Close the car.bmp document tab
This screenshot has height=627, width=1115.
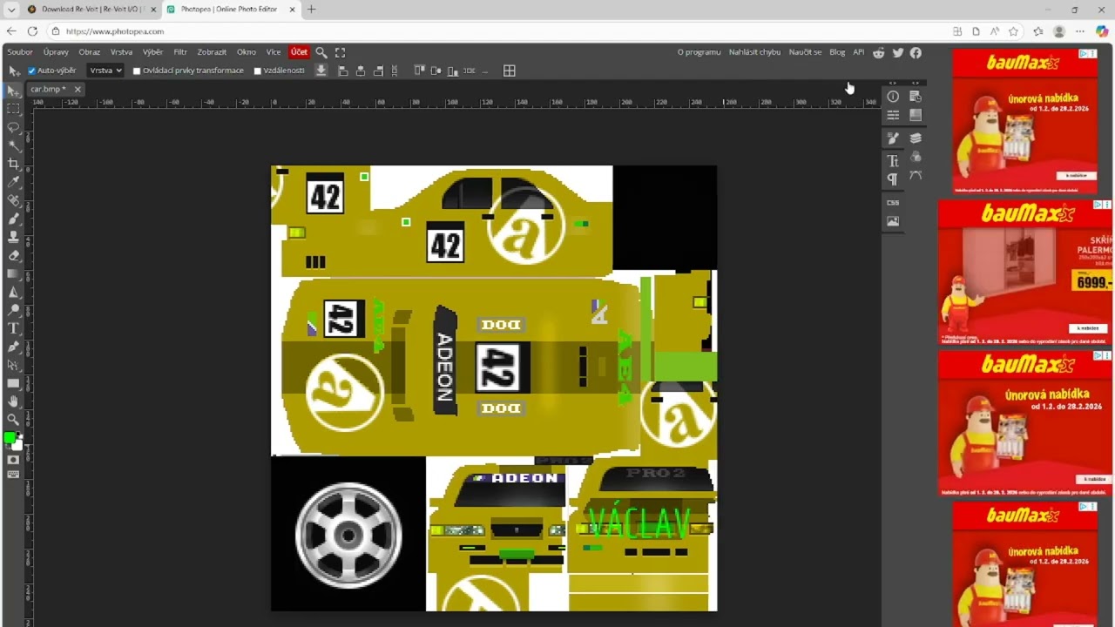point(77,89)
